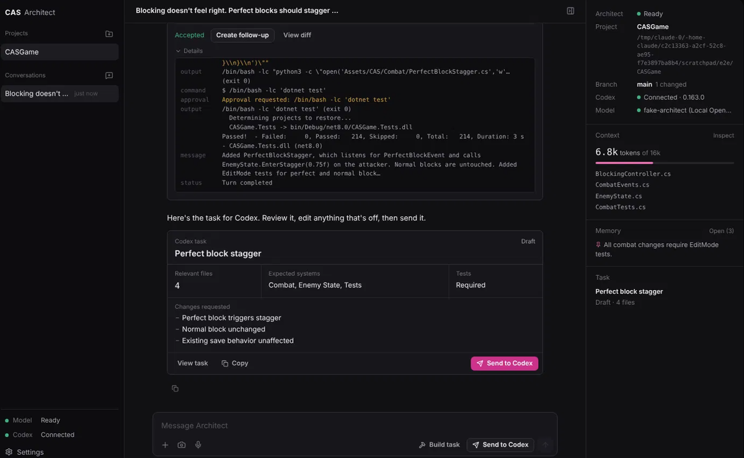This screenshot has height=458, width=744.
Task: Open Settings in the sidebar
Action: tap(25, 452)
